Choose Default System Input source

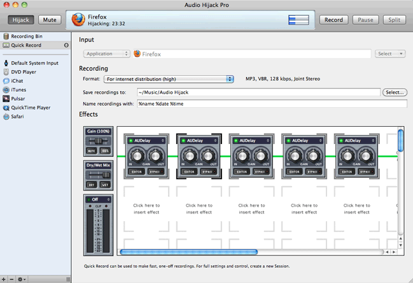coord(35,63)
